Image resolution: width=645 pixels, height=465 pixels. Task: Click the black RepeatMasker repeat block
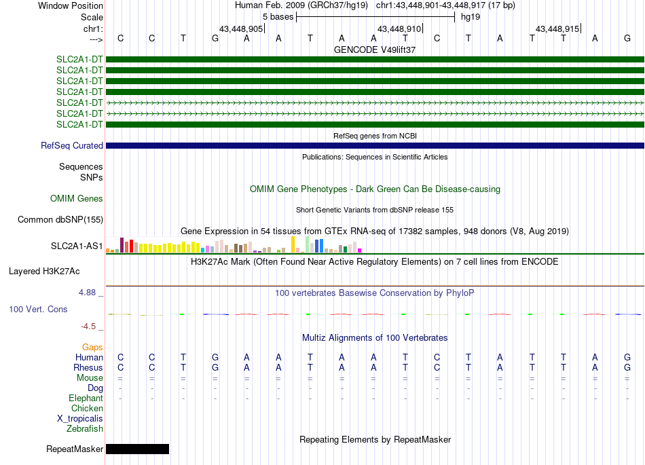[137, 449]
